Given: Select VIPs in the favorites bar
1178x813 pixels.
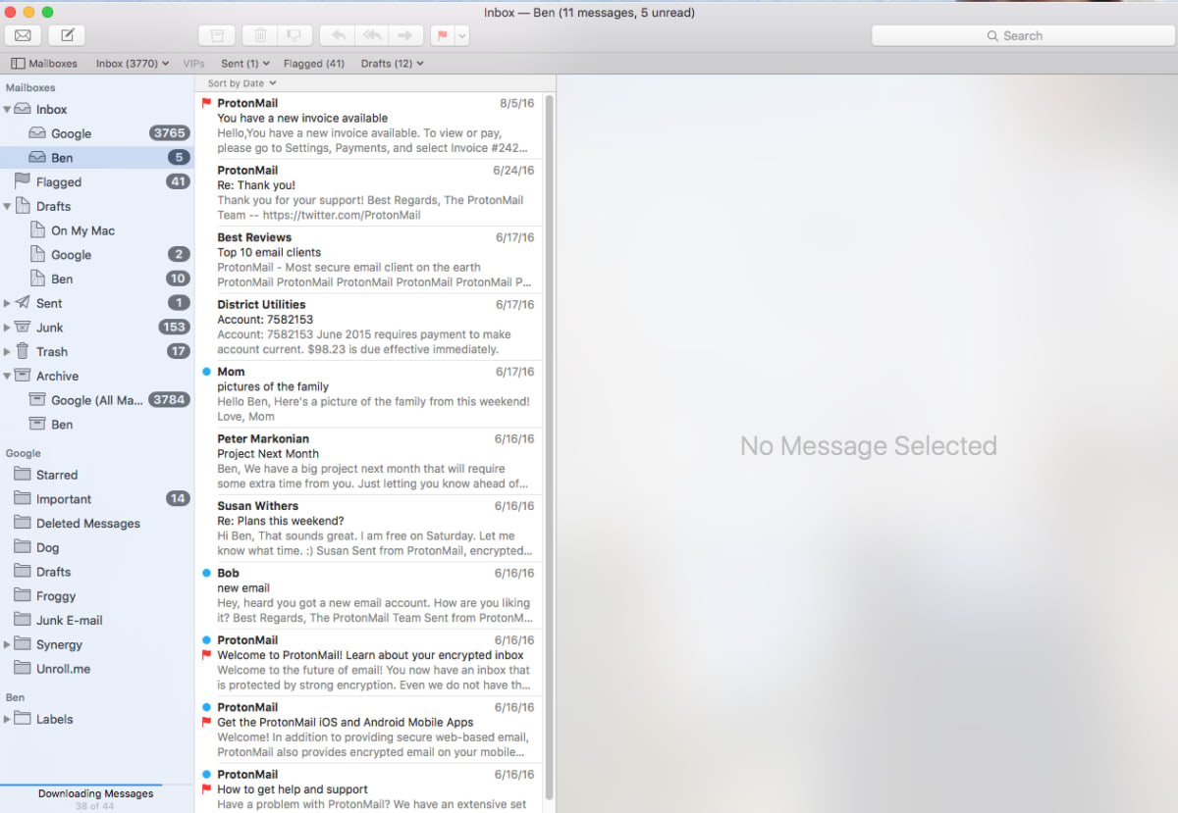Looking at the screenshot, I should (193, 63).
